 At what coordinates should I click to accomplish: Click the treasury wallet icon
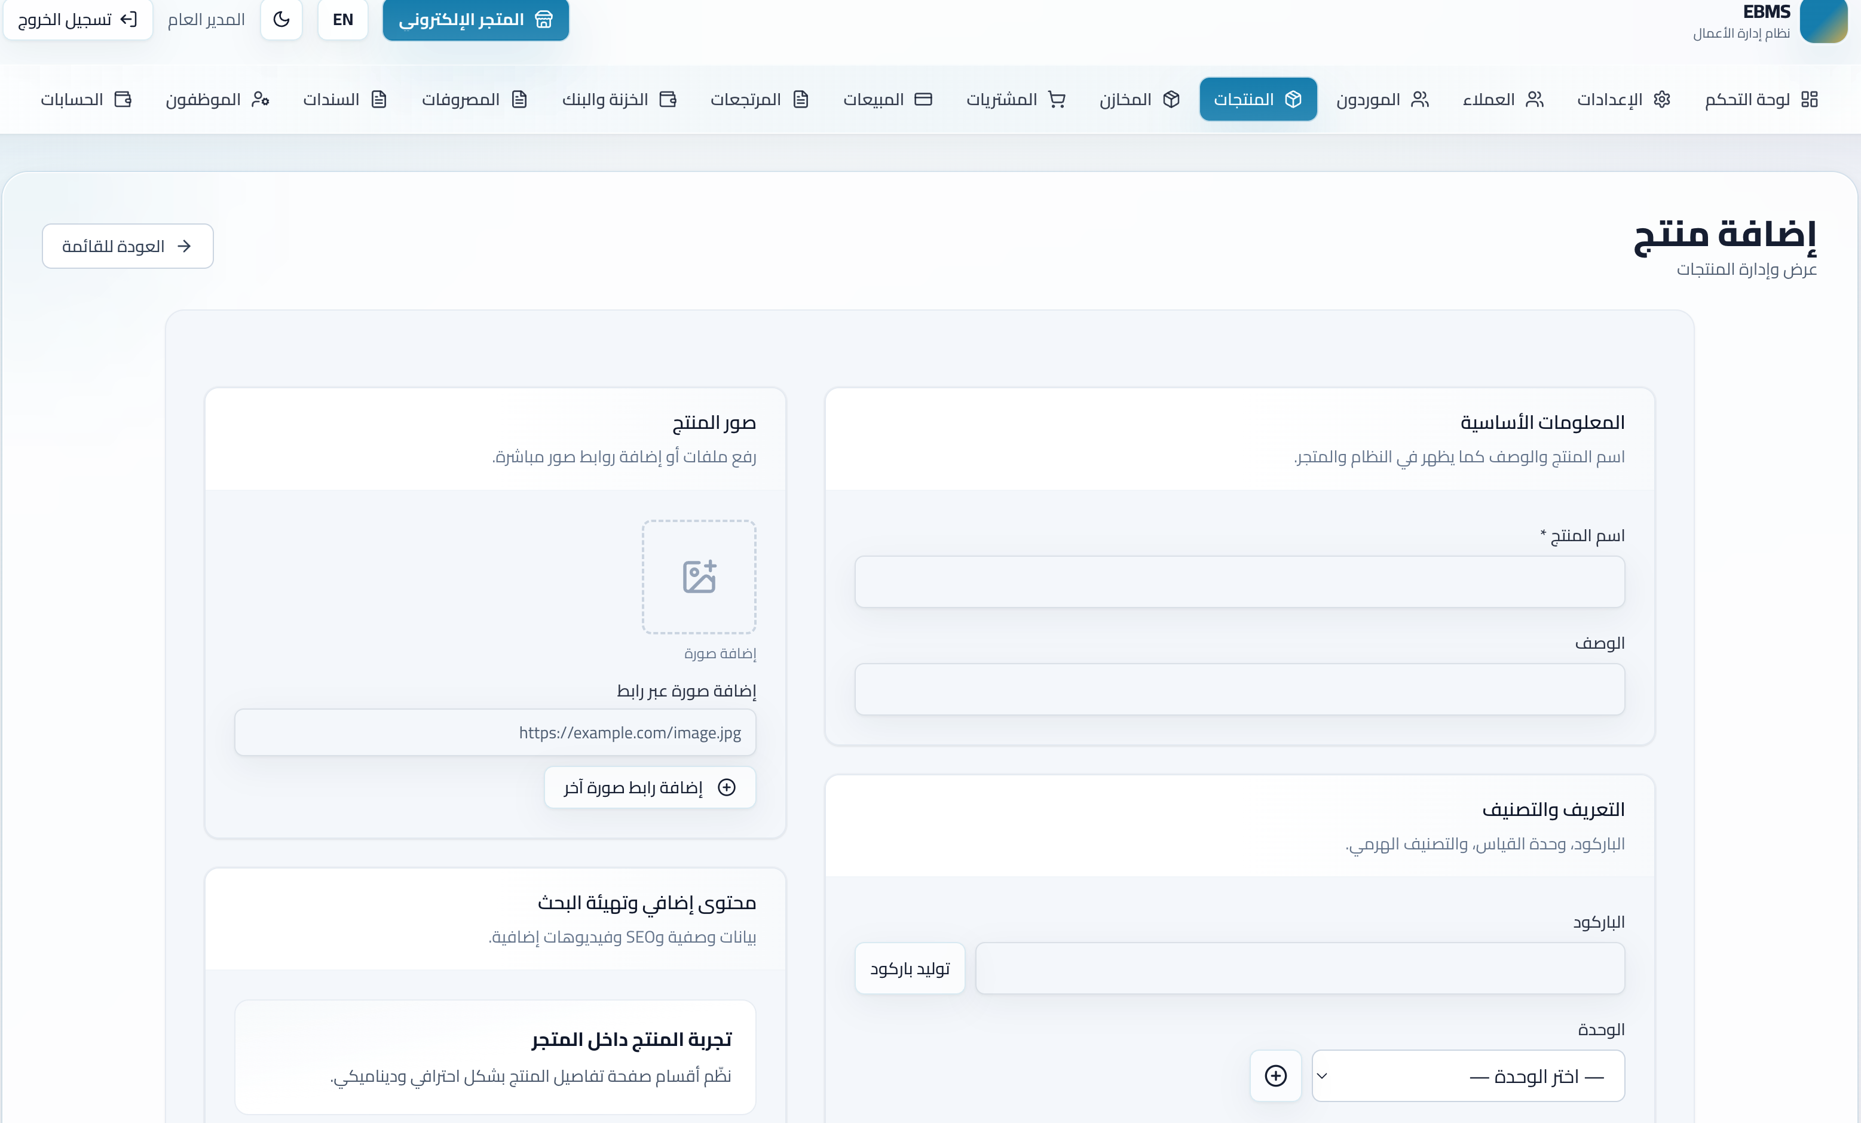coord(668,100)
